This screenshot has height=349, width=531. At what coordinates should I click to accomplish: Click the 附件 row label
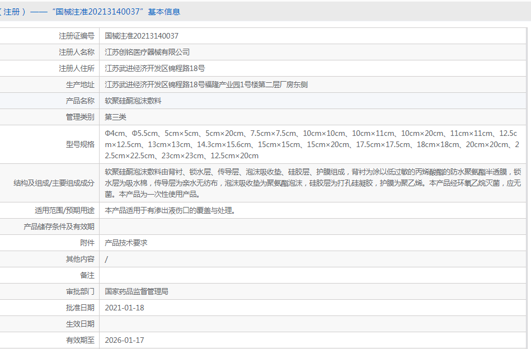[87, 243]
